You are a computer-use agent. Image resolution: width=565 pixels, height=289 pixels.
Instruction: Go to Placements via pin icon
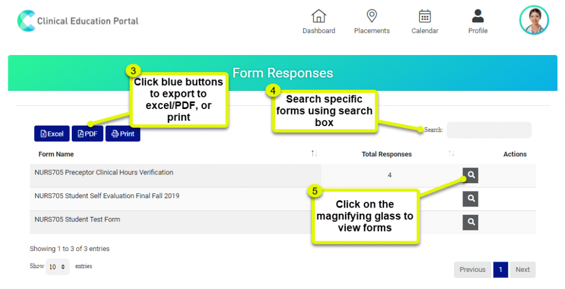(x=371, y=16)
